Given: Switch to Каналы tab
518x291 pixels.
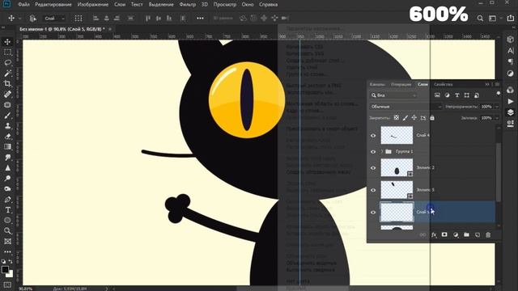Looking at the screenshot, I should [x=377, y=85].
